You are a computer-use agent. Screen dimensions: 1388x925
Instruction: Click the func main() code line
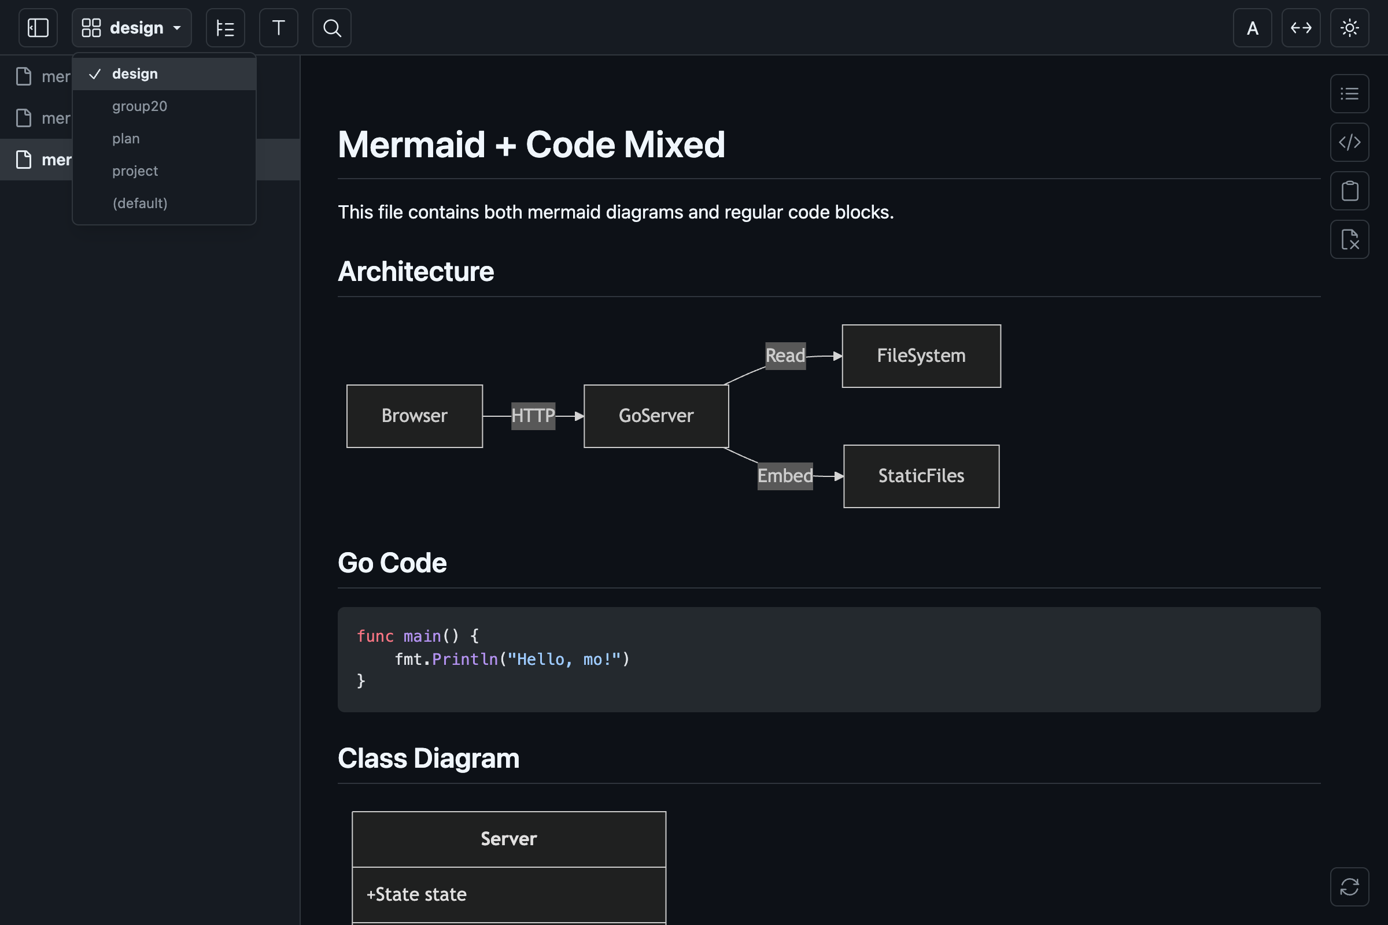[x=418, y=636]
